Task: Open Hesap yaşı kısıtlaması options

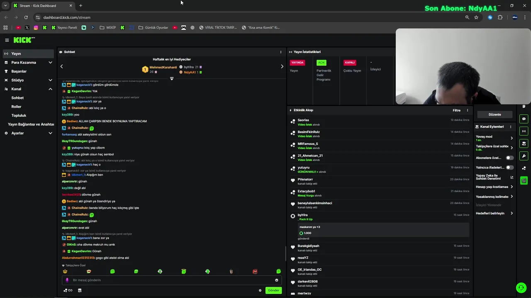Action: click(494, 187)
